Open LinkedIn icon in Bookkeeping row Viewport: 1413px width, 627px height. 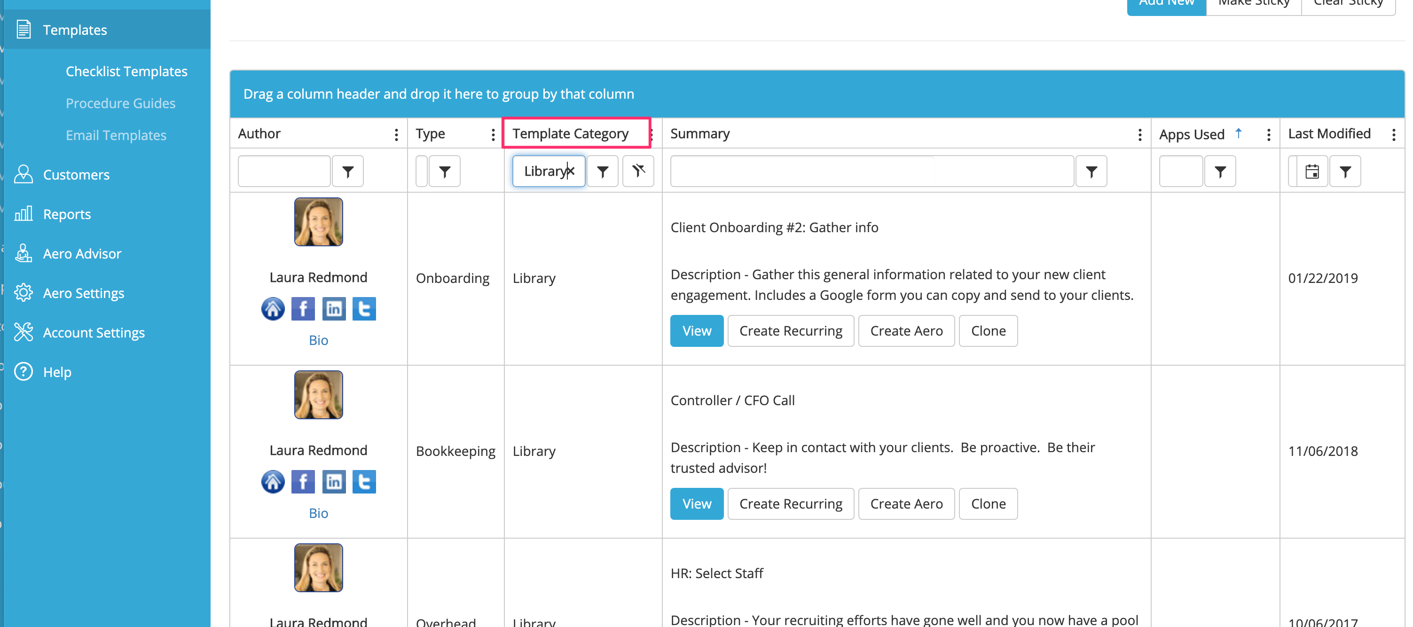click(334, 482)
